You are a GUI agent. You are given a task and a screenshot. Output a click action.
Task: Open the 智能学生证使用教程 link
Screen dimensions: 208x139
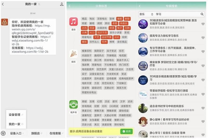coord(31,40)
